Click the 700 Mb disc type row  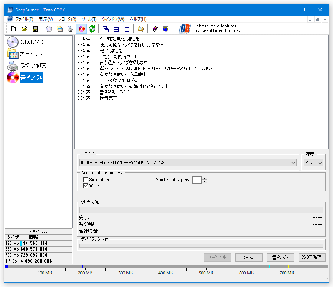(39, 255)
